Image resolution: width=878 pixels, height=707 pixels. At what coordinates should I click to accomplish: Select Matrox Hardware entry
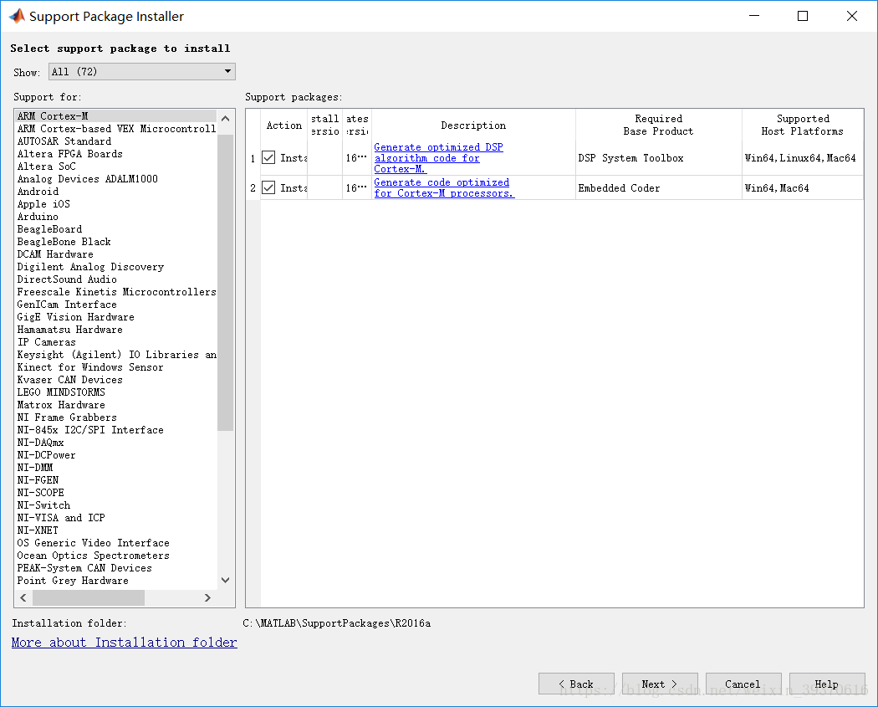pos(116,404)
